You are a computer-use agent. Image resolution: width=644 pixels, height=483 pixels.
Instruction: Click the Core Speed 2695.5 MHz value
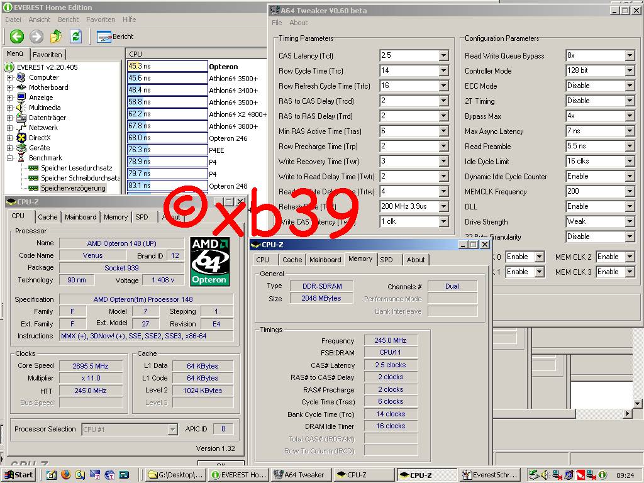(91, 366)
